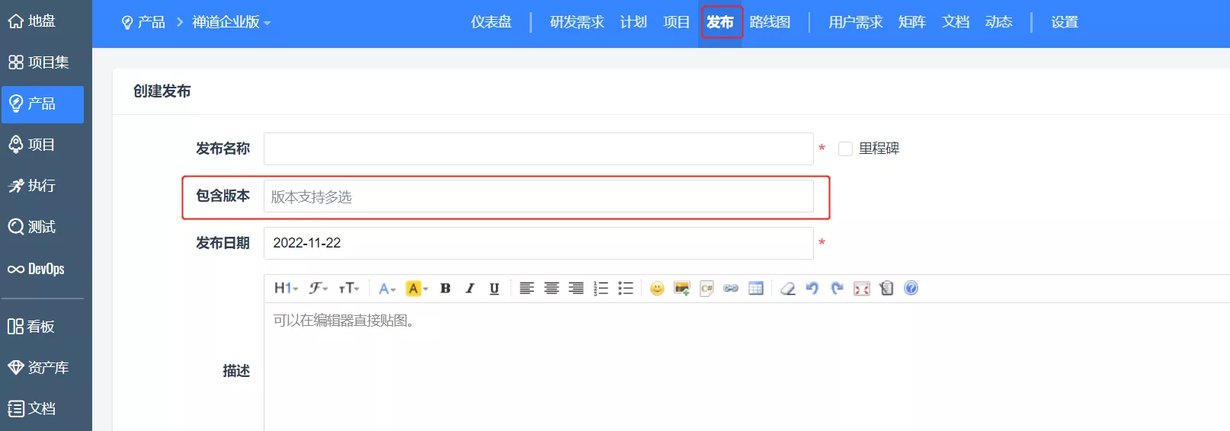Open the H1 heading dropdown
This screenshot has height=431, width=1230.
click(286, 289)
